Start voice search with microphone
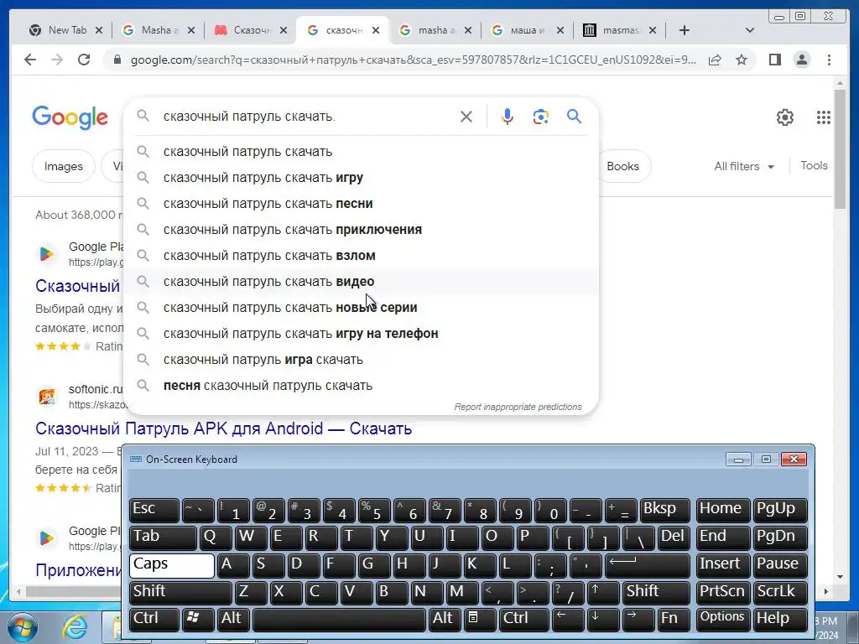 click(508, 116)
